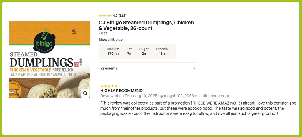Click the five-star rating above HIGHLY RECOMMEND
This screenshot has height=137, width=302.
pyautogui.click(x=109, y=86)
